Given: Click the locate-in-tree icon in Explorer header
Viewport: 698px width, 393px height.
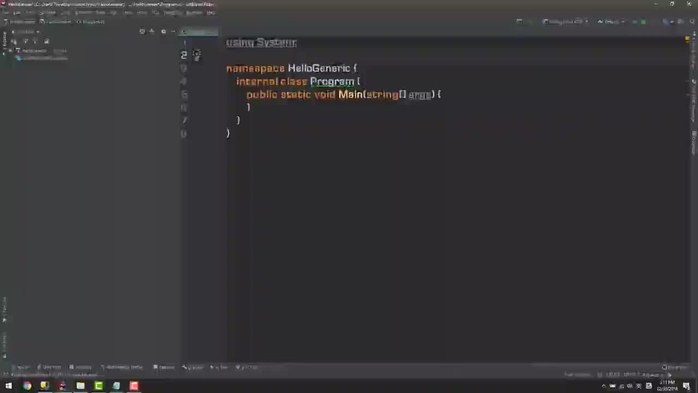Looking at the screenshot, I should coord(142,32).
